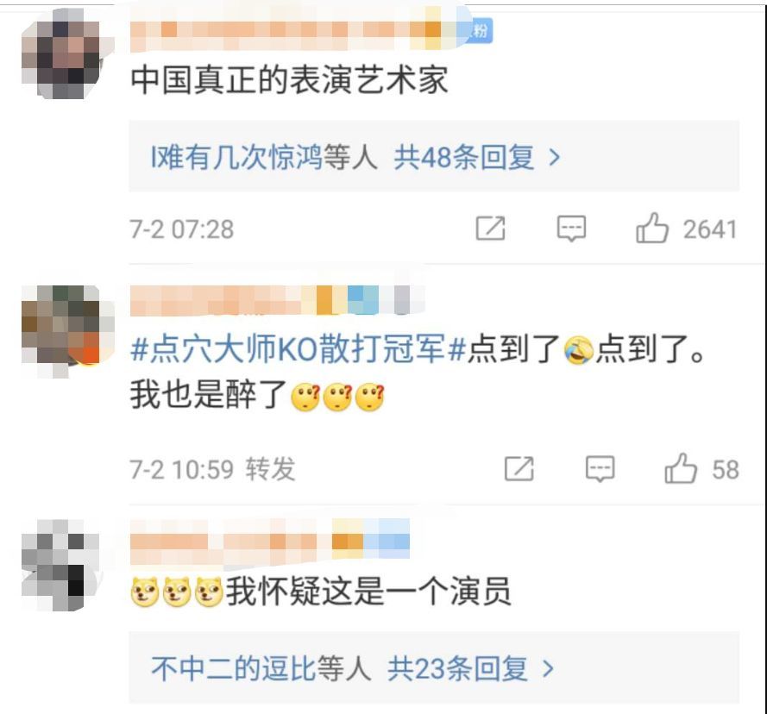This screenshot has width=767, height=714.
Task: Tap the 转发 label next to 7-2 10:59
Action: point(271,468)
